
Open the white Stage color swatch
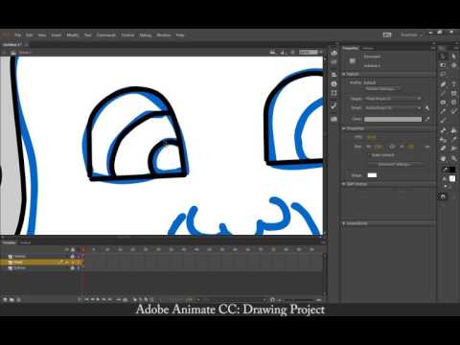tap(372, 175)
